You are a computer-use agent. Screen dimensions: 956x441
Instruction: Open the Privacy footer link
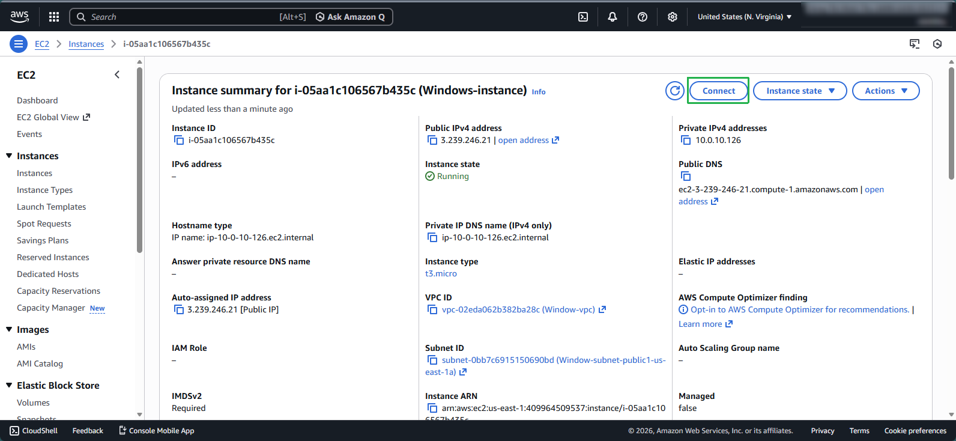click(823, 431)
